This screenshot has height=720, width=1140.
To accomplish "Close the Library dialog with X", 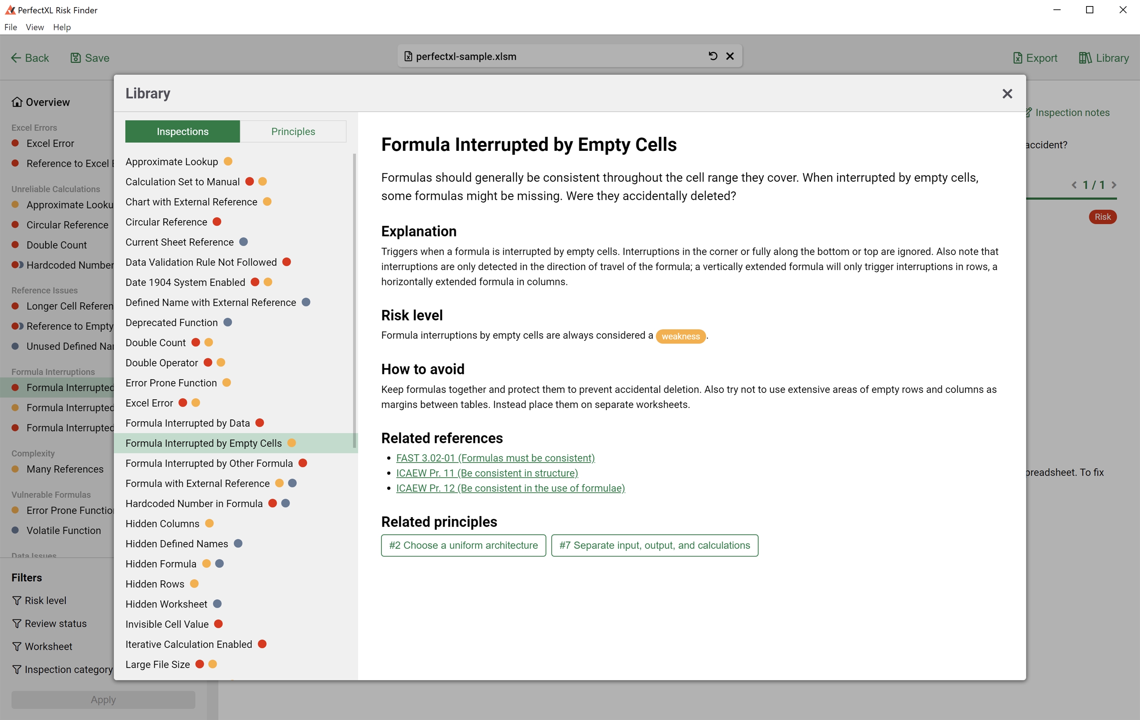I will pyautogui.click(x=1007, y=94).
